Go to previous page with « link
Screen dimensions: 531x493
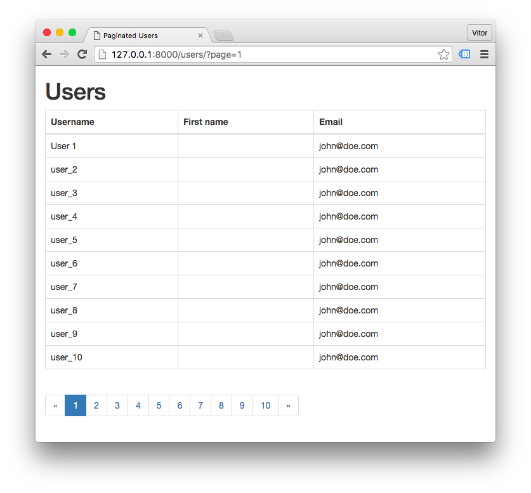tap(55, 405)
